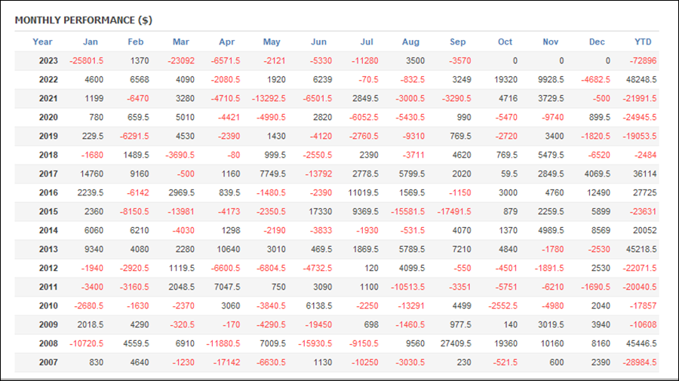Image resolution: width=679 pixels, height=381 pixels.
Task: Click the 19320 value for Oct 2022
Action: coord(505,80)
